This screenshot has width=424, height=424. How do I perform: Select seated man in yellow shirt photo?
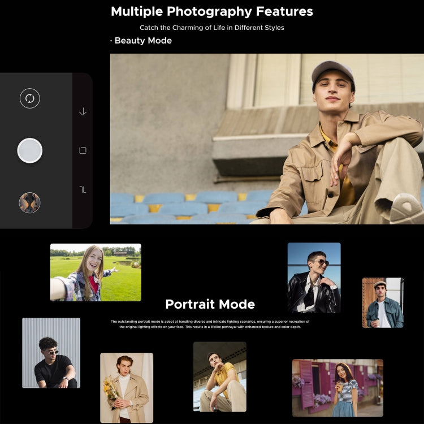tap(219, 377)
